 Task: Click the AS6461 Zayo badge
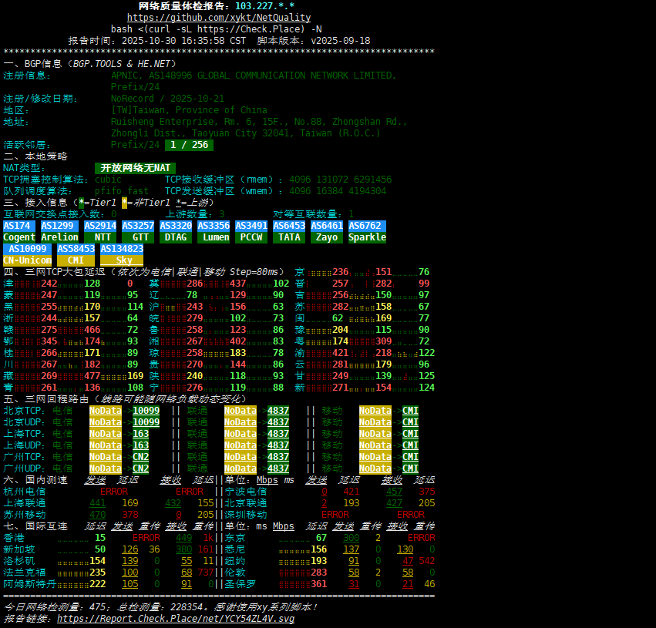(327, 231)
